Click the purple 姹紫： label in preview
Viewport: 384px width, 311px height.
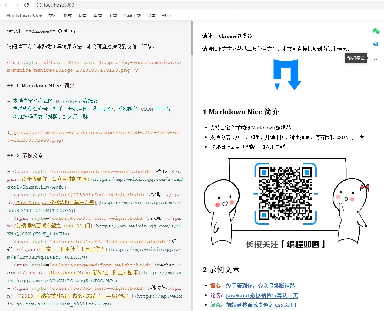pyautogui.click(x=217, y=295)
